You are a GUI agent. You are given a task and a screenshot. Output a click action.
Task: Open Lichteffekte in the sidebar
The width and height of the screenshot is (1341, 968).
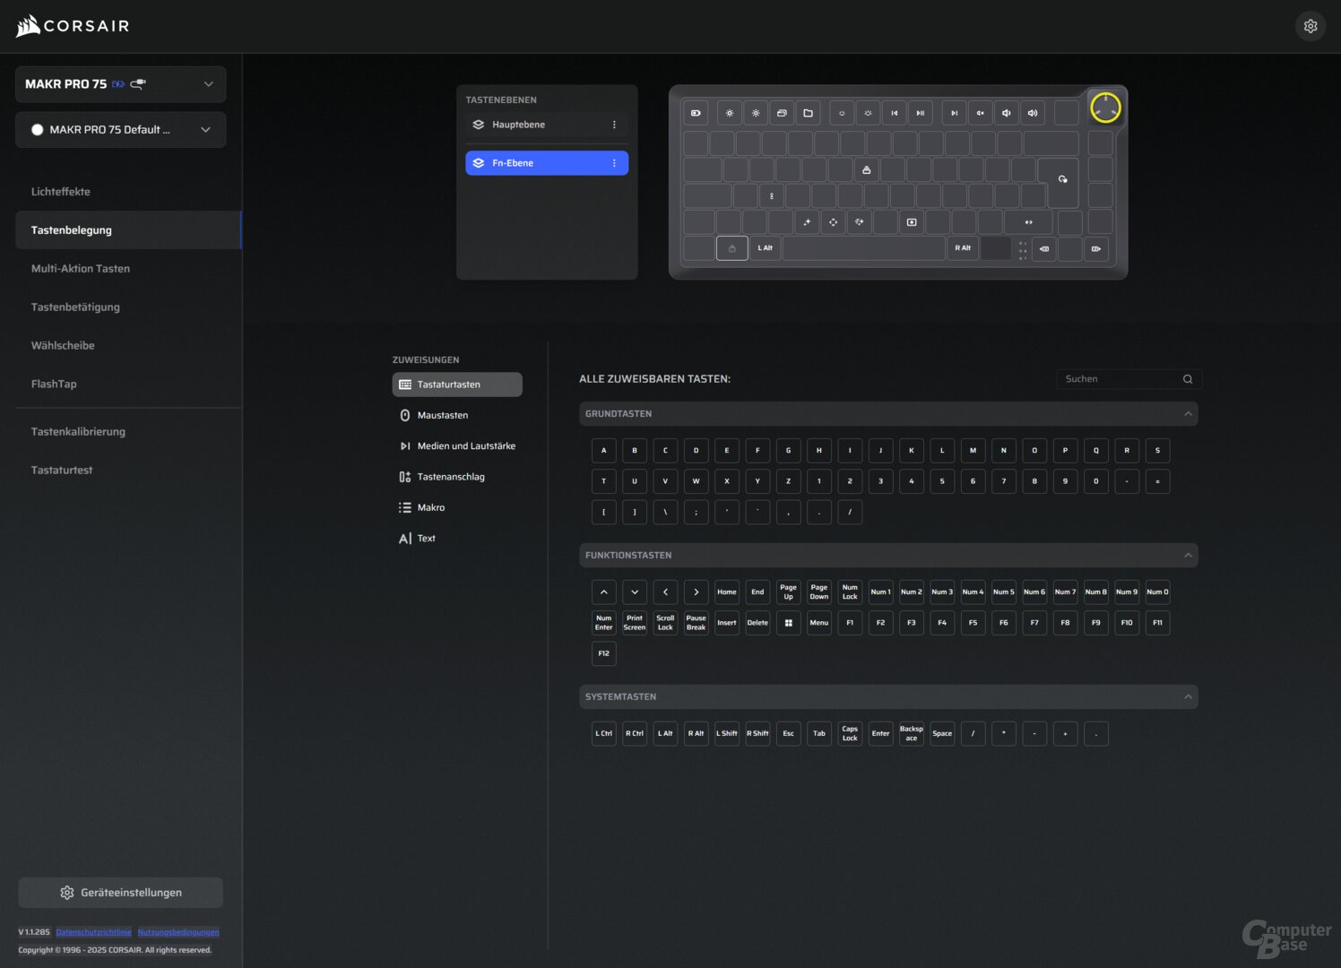click(x=61, y=192)
